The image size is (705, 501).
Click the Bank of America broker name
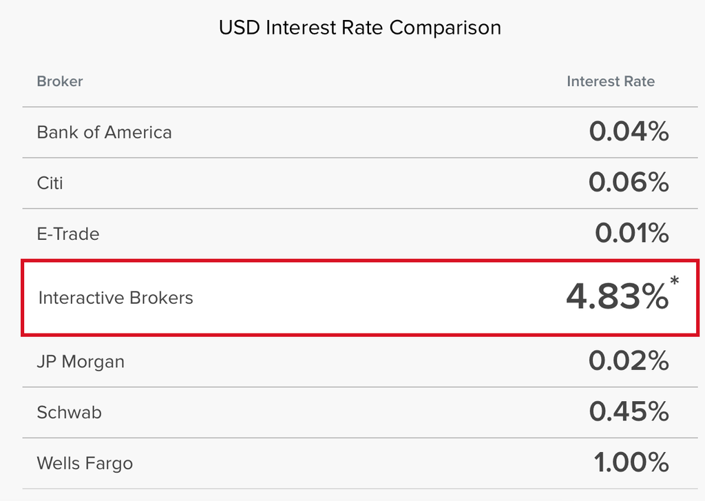(x=104, y=132)
